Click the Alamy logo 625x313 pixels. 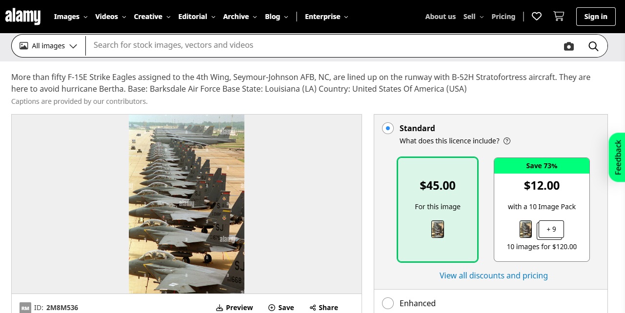pos(23,17)
